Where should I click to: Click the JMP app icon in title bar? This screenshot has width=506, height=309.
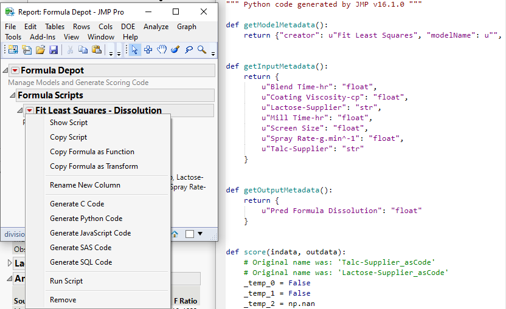[x=10, y=12]
